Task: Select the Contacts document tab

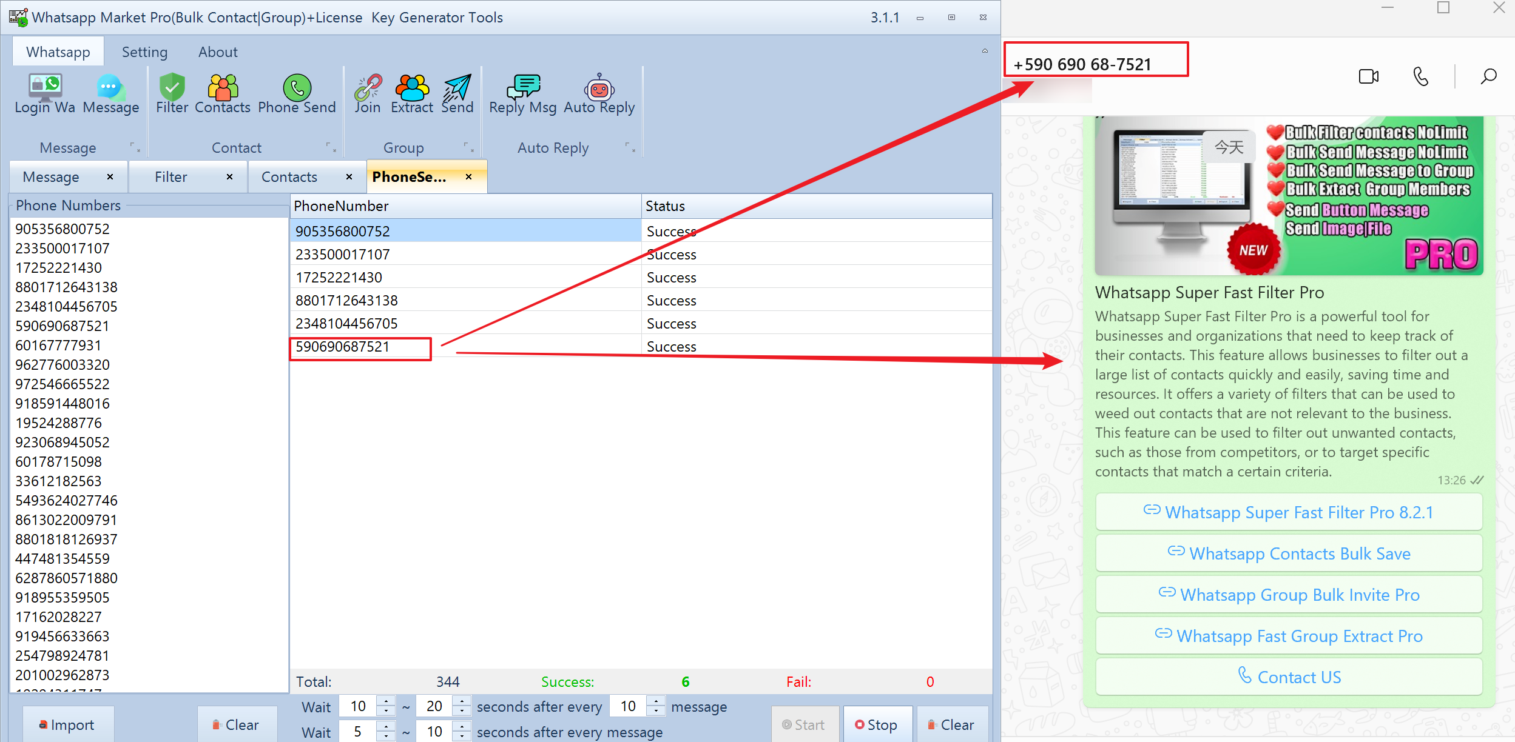Action: 289,177
